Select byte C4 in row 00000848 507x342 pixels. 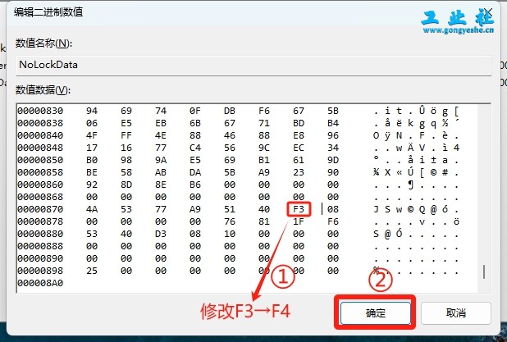[x=195, y=148]
